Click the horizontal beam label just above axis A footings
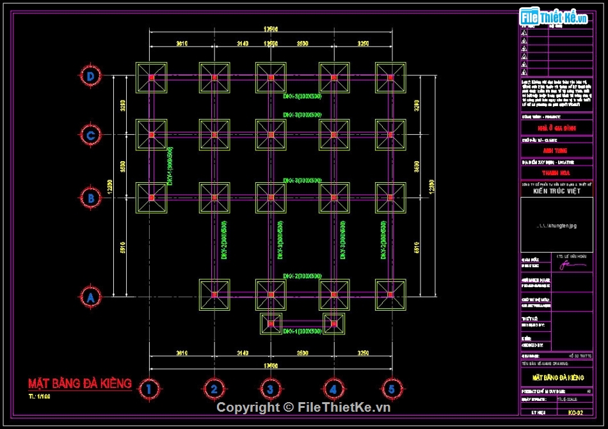The image size is (608, 429). pos(303,276)
